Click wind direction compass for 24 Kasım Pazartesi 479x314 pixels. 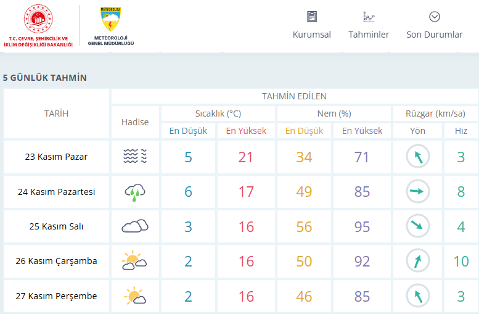417,192
